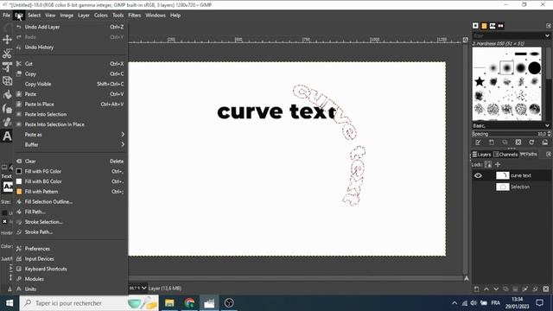Lower the layer with down arrow
Image resolution: width=553 pixels, height=311 pixels.
coord(496,289)
